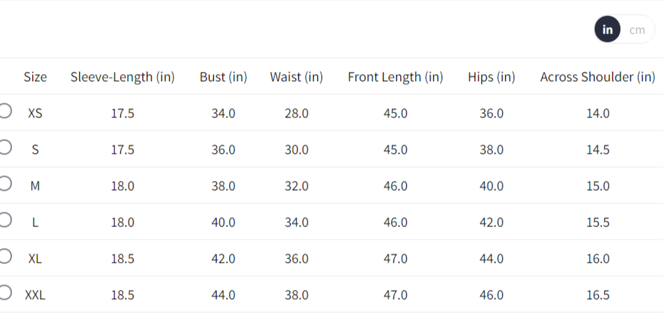This screenshot has height=313, width=663.
Task: Click the Front Length (in) header
Action: pyautogui.click(x=395, y=77)
